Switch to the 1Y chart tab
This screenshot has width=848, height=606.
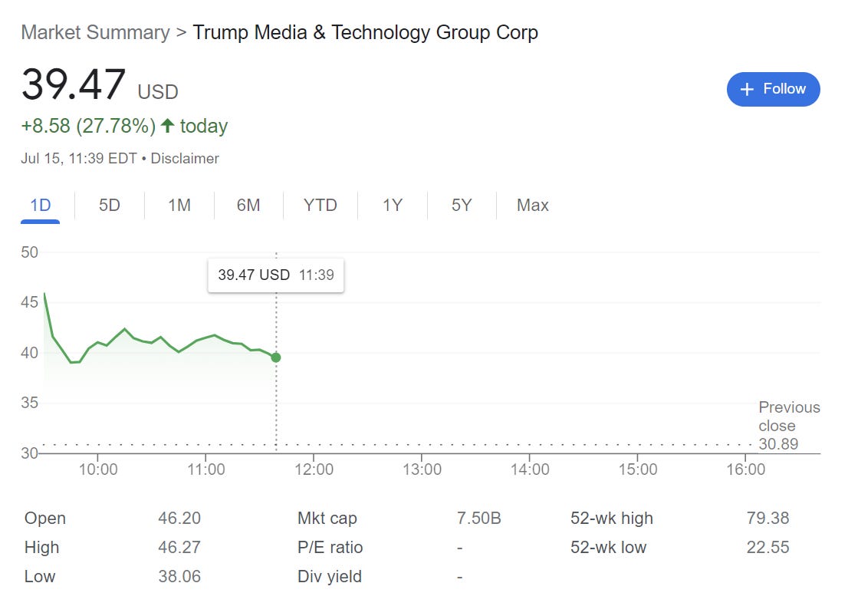click(393, 206)
